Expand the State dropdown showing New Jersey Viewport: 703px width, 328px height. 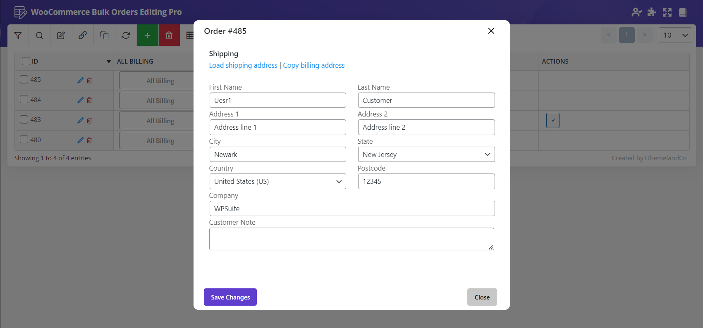click(426, 154)
